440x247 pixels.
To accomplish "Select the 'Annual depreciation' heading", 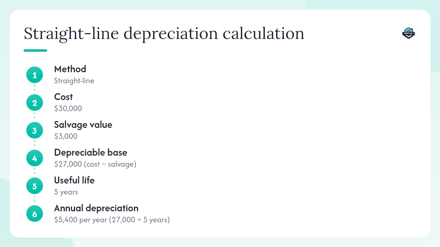I will 96,208.
